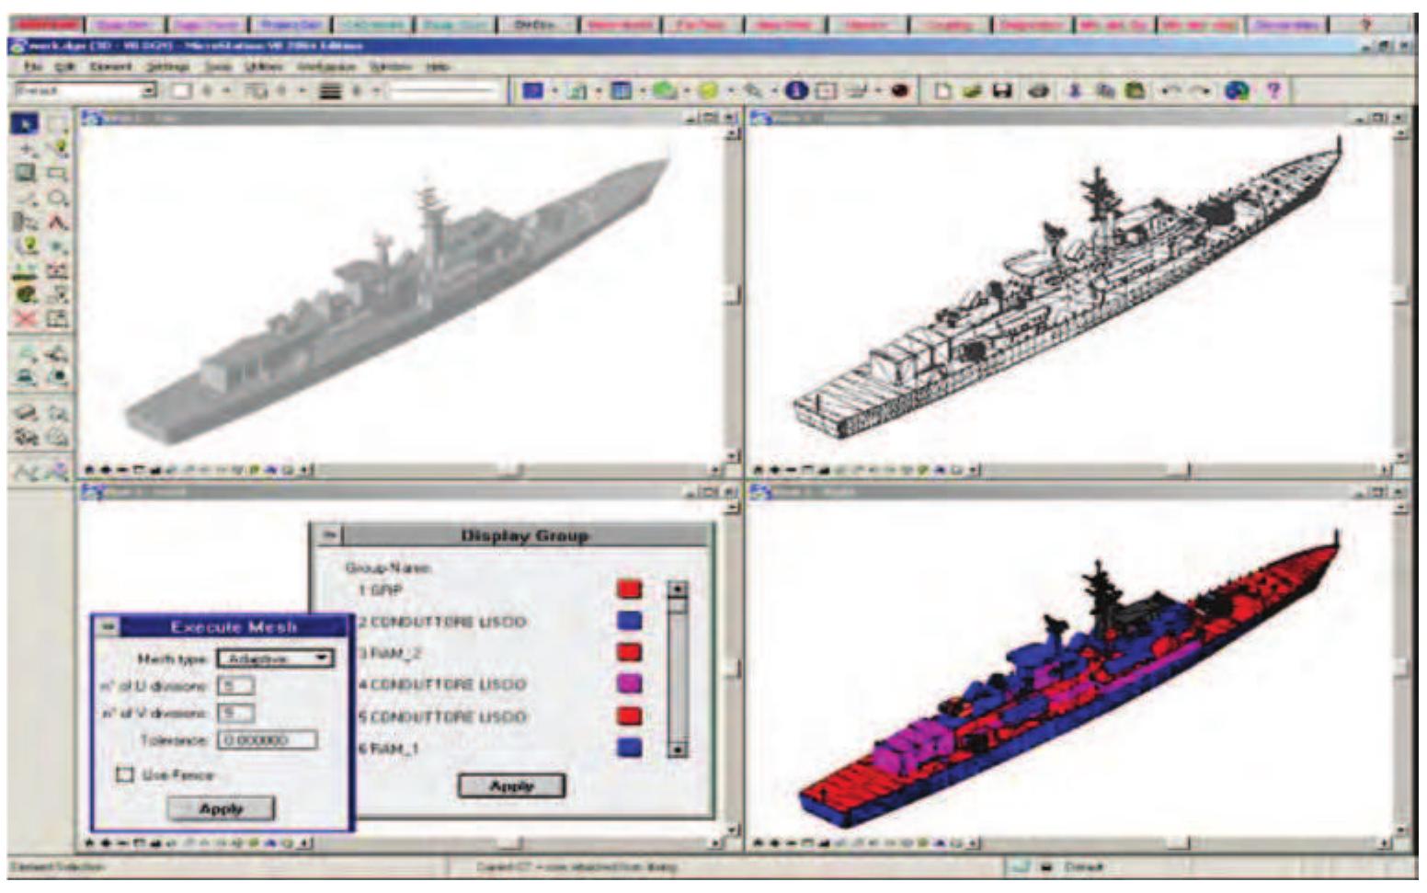Viewport: 1427px width, 893px height.
Task: Click the n° of V divisions field
Action: point(235,713)
